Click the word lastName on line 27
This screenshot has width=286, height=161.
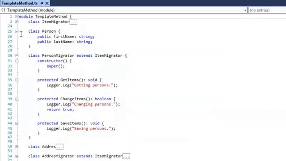(x=63, y=42)
